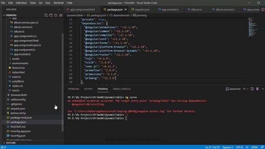Open the PROBLEMS panel tab
This screenshot has width=265, height=149.
[74, 89]
